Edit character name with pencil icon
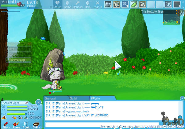Image resolution: width=185 pixels, height=129 pixels. tap(27, 103)
